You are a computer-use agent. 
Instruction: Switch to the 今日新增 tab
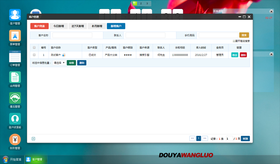coord(59,26)
